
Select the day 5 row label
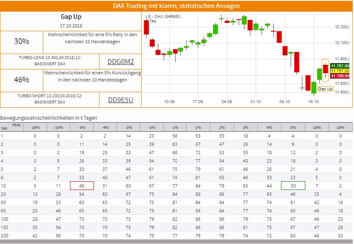tap(2, 169)
